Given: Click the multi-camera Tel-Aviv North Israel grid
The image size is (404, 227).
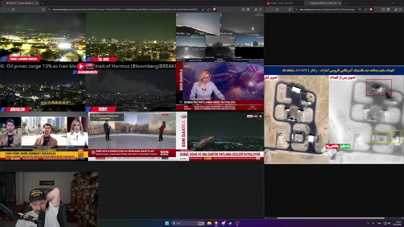Looking at the screenshot, I should (220, 37).
